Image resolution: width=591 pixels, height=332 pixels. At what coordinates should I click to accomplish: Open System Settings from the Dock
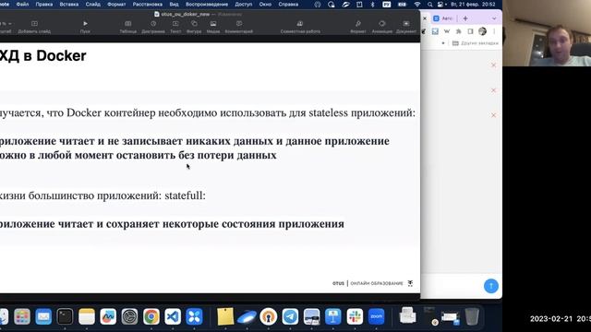pos(129,316)
